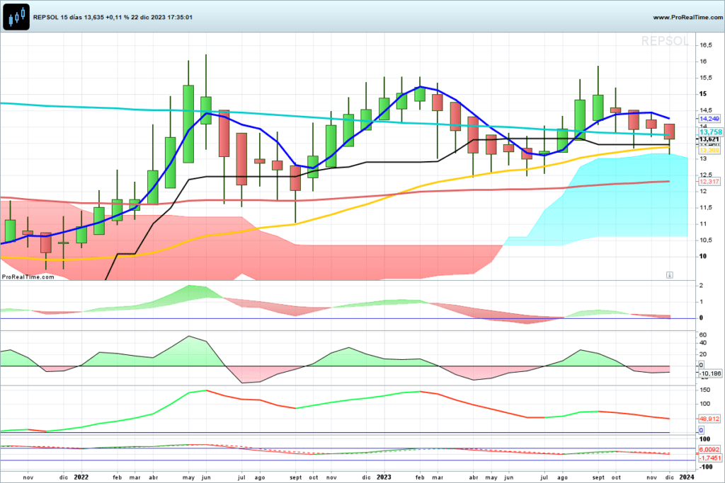Viewport: 725px width, 483px height.
Task: Click the -100 level on bottom indicator axis
Action: [706, 467]
